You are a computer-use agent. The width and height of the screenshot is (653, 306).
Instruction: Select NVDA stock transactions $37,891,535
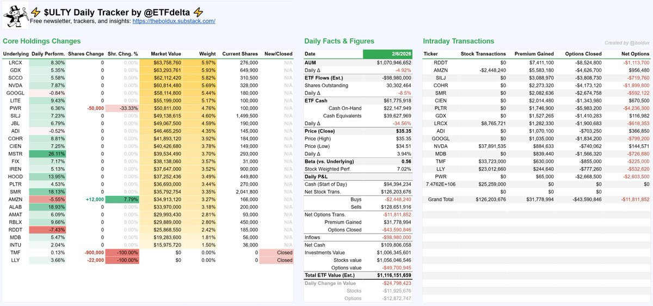491,146
